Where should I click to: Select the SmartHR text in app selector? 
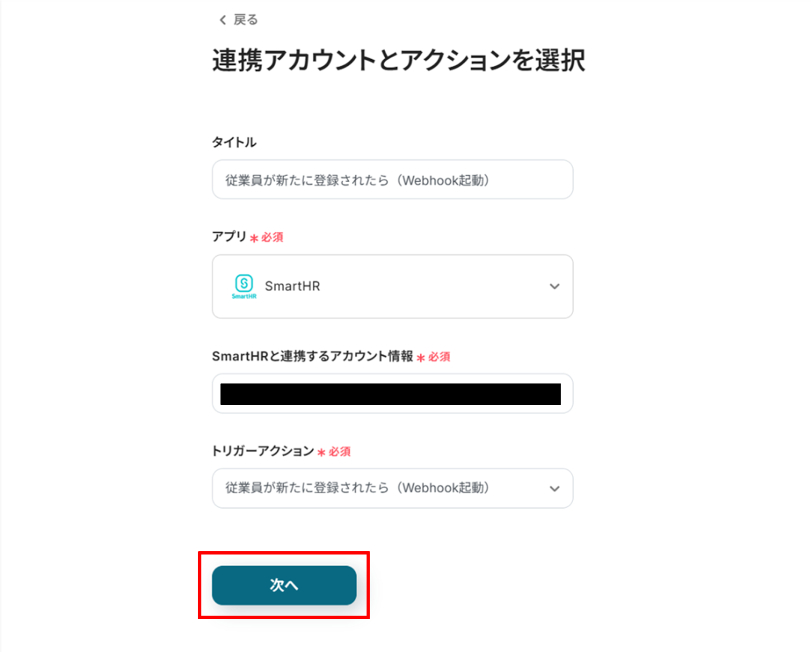292,287
